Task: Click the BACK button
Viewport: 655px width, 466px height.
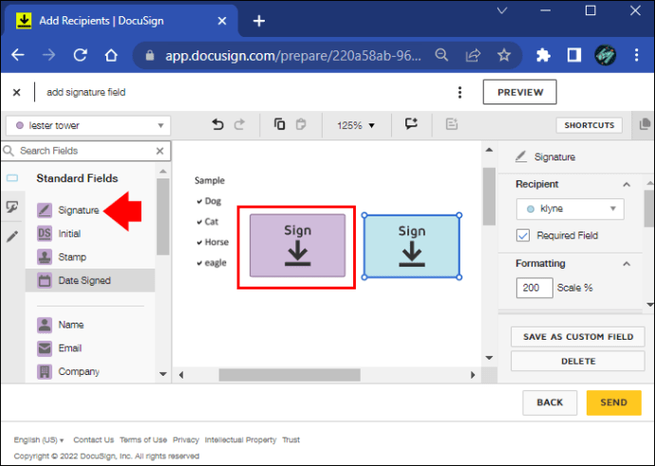Action: tap(550, 402)
